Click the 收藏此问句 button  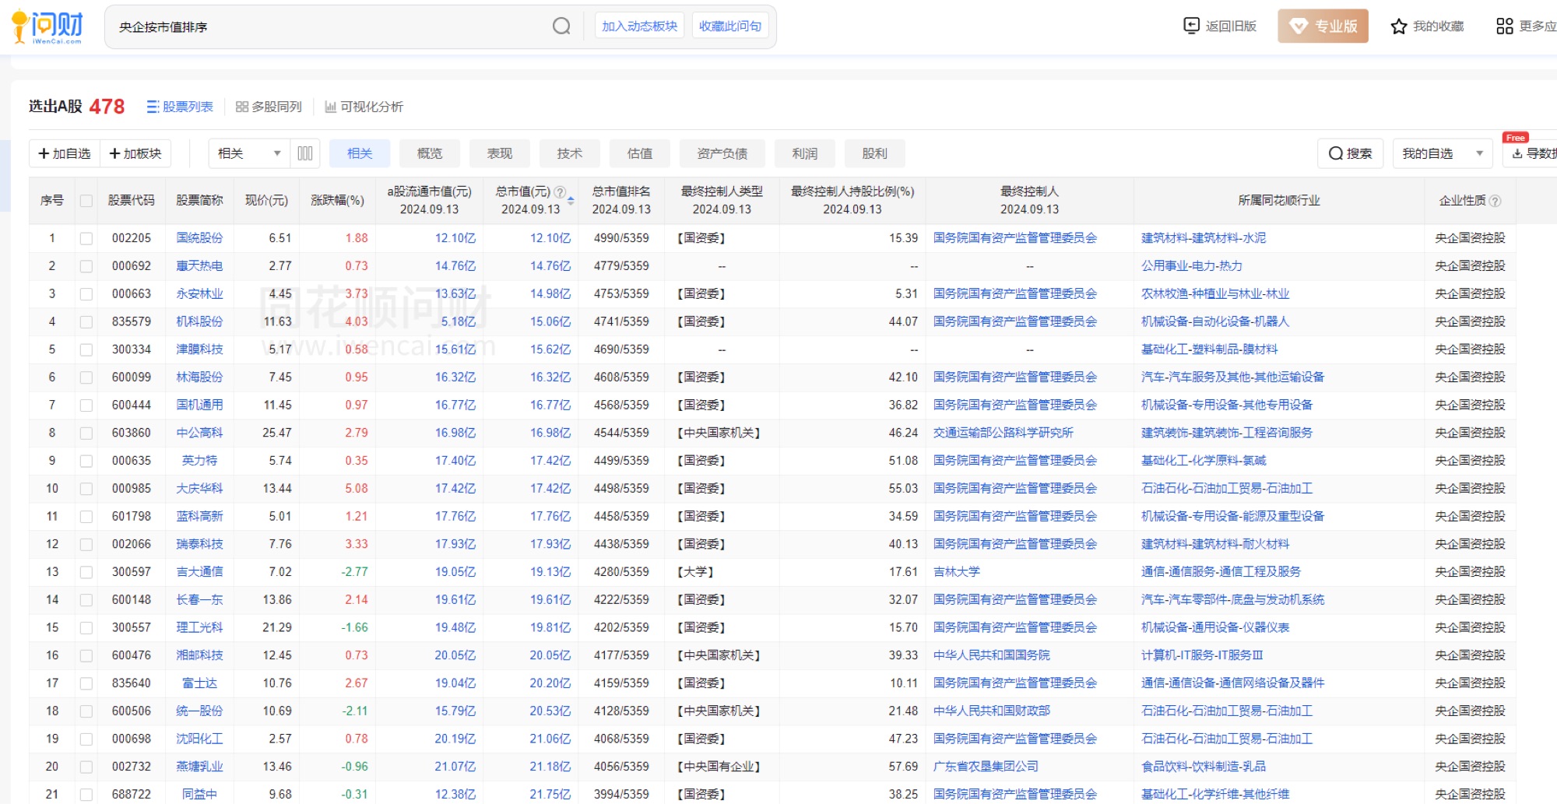[x=730, y=26]
